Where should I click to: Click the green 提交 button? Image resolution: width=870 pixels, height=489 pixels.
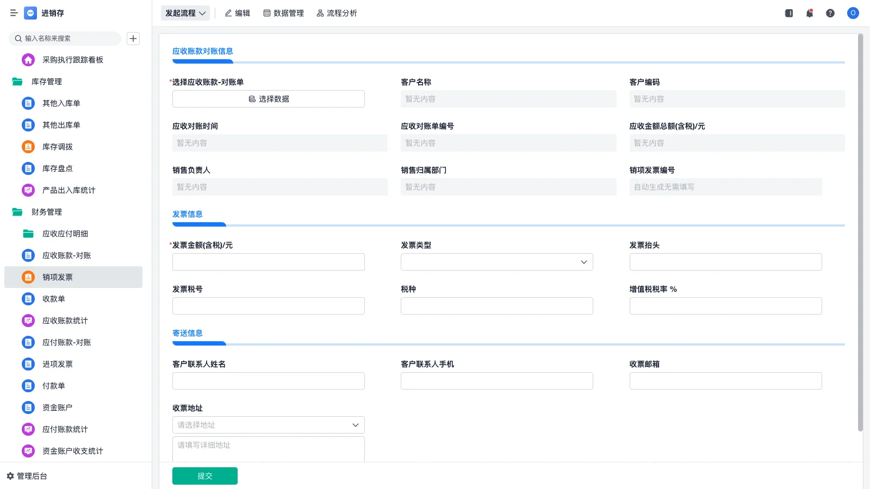(205, 476)
